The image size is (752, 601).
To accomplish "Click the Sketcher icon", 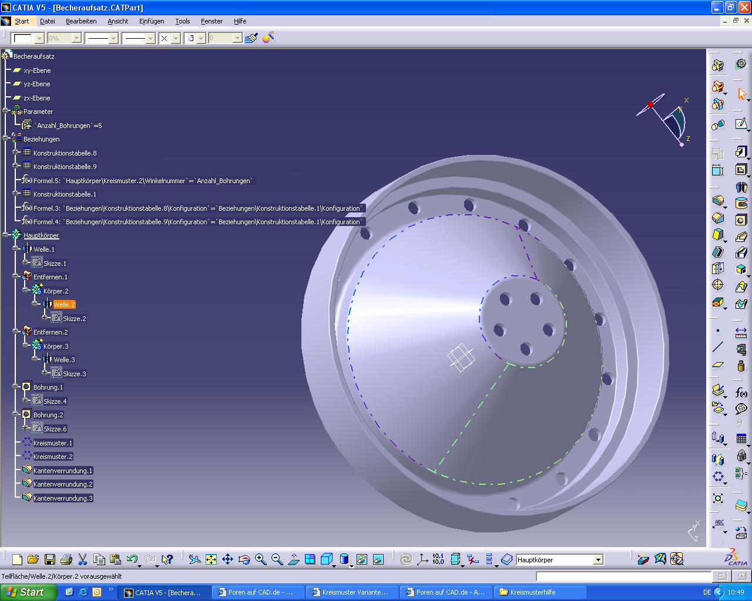I will 741,124.
